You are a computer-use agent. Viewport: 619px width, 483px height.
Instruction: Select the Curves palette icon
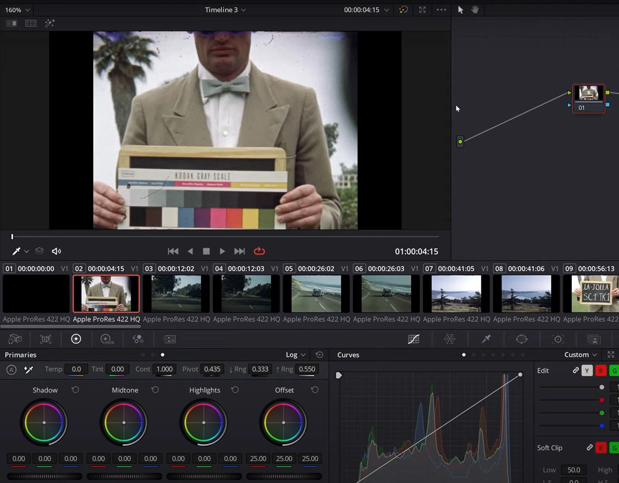(413, 339)
